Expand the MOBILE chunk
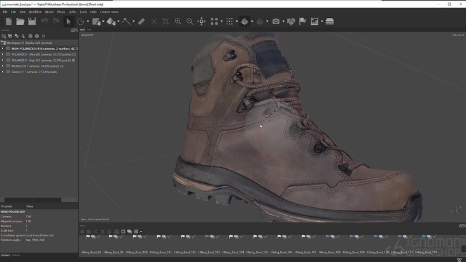 (3, 66)
